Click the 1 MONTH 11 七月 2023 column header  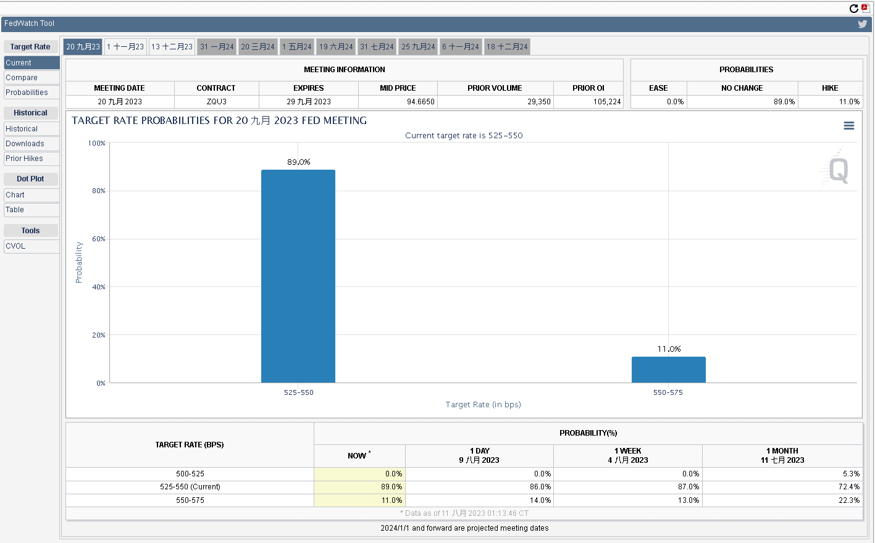pos(782,456)
